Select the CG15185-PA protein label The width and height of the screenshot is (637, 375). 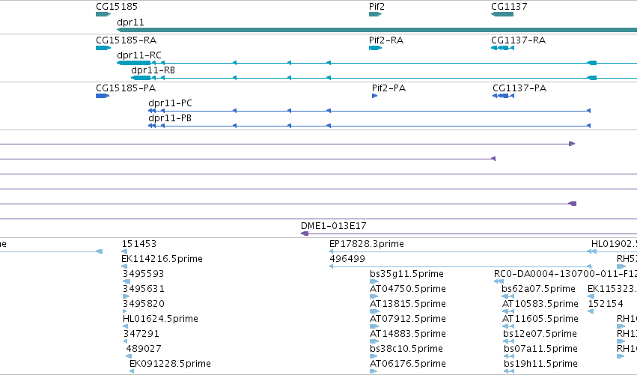click(x=126, y=88)
